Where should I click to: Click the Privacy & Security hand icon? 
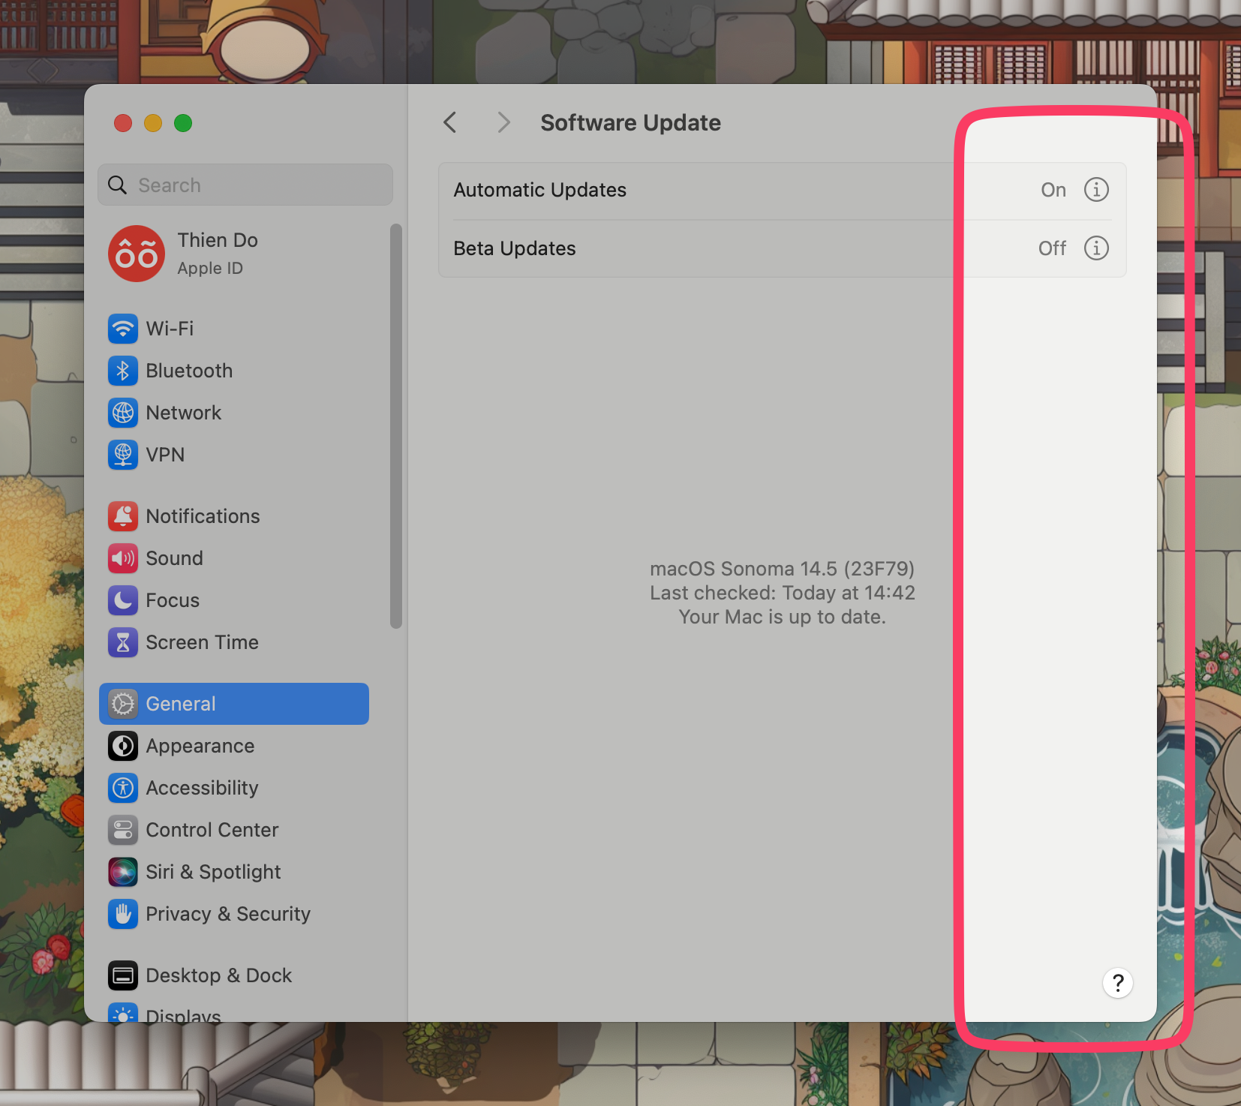123,914
